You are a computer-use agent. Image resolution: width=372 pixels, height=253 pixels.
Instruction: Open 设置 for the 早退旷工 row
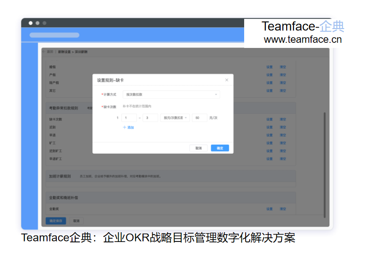[269, 159]
